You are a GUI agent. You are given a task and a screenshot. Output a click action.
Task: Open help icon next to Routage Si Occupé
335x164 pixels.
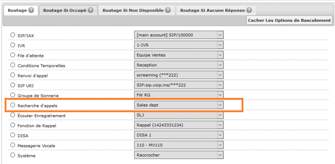(90, 10)
